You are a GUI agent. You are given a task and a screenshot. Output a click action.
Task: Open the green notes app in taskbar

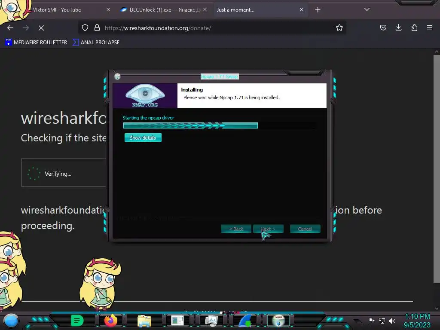pyautogui.click(x=77, y=321)
